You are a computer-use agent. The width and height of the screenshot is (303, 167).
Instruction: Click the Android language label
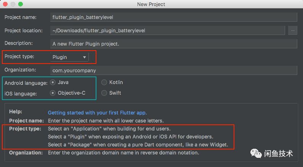click(x=26, y=83)
